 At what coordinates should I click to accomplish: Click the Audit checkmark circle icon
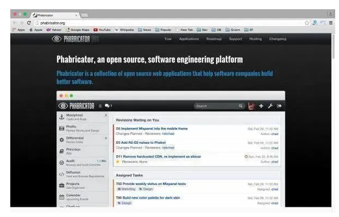(62, 163)
